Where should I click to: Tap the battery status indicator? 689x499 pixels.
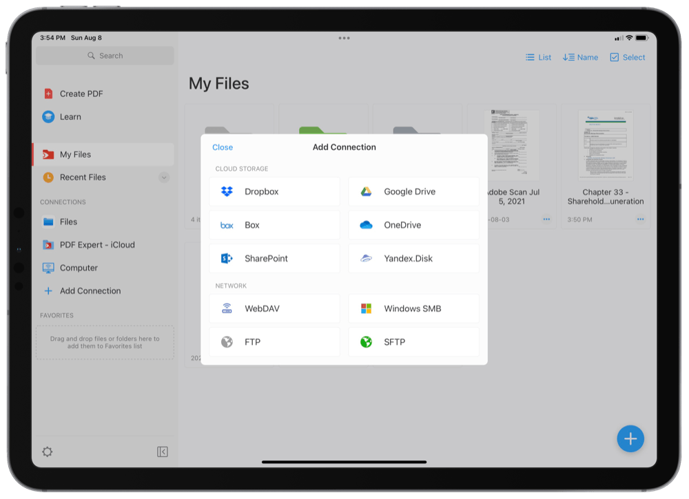[641, 38]
